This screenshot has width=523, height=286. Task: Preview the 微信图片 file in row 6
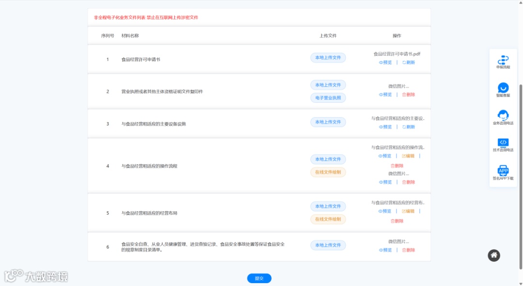click(385, 250)
